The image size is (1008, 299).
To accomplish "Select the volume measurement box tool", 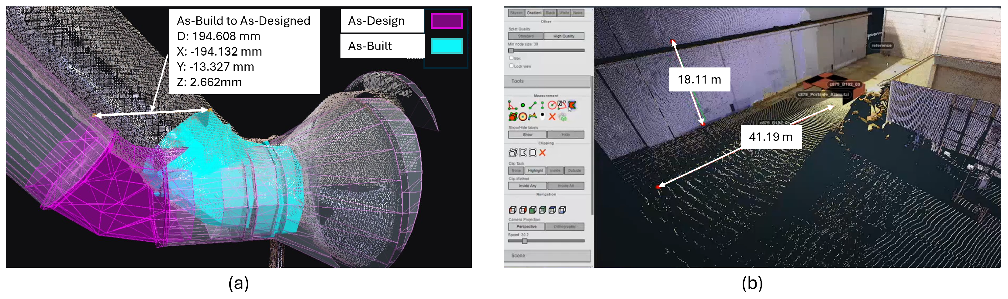I will (513, 117).
